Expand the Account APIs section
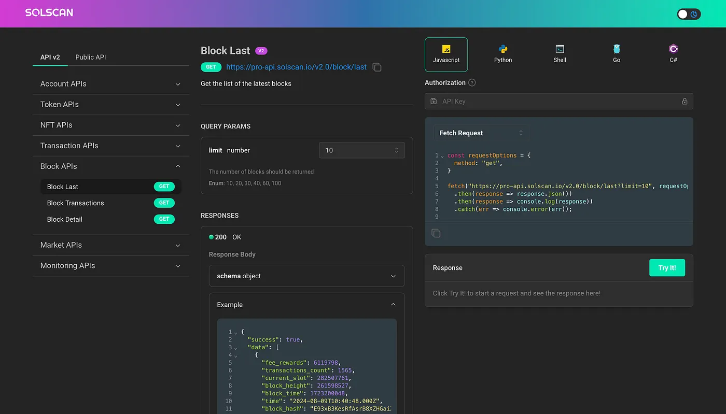 (111, 84)
